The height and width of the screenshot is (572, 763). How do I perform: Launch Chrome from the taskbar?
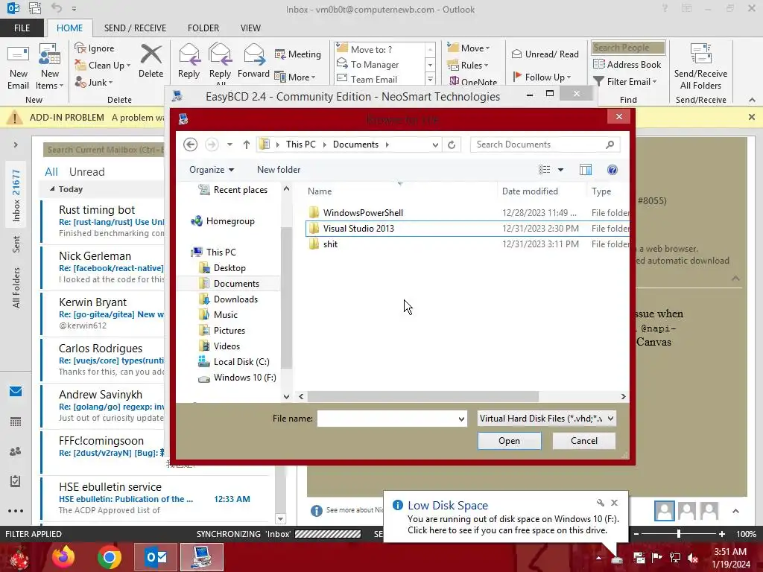(109, 557)
